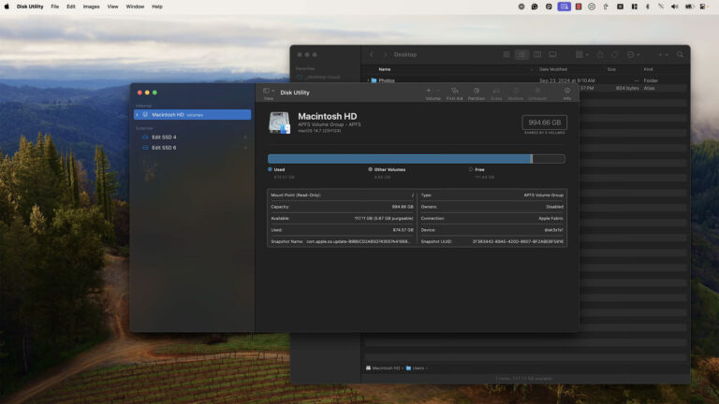Viewport: 719px width, 404px height.
Task: Open the Finder Group By dropdown
Action: pos(582,54)
